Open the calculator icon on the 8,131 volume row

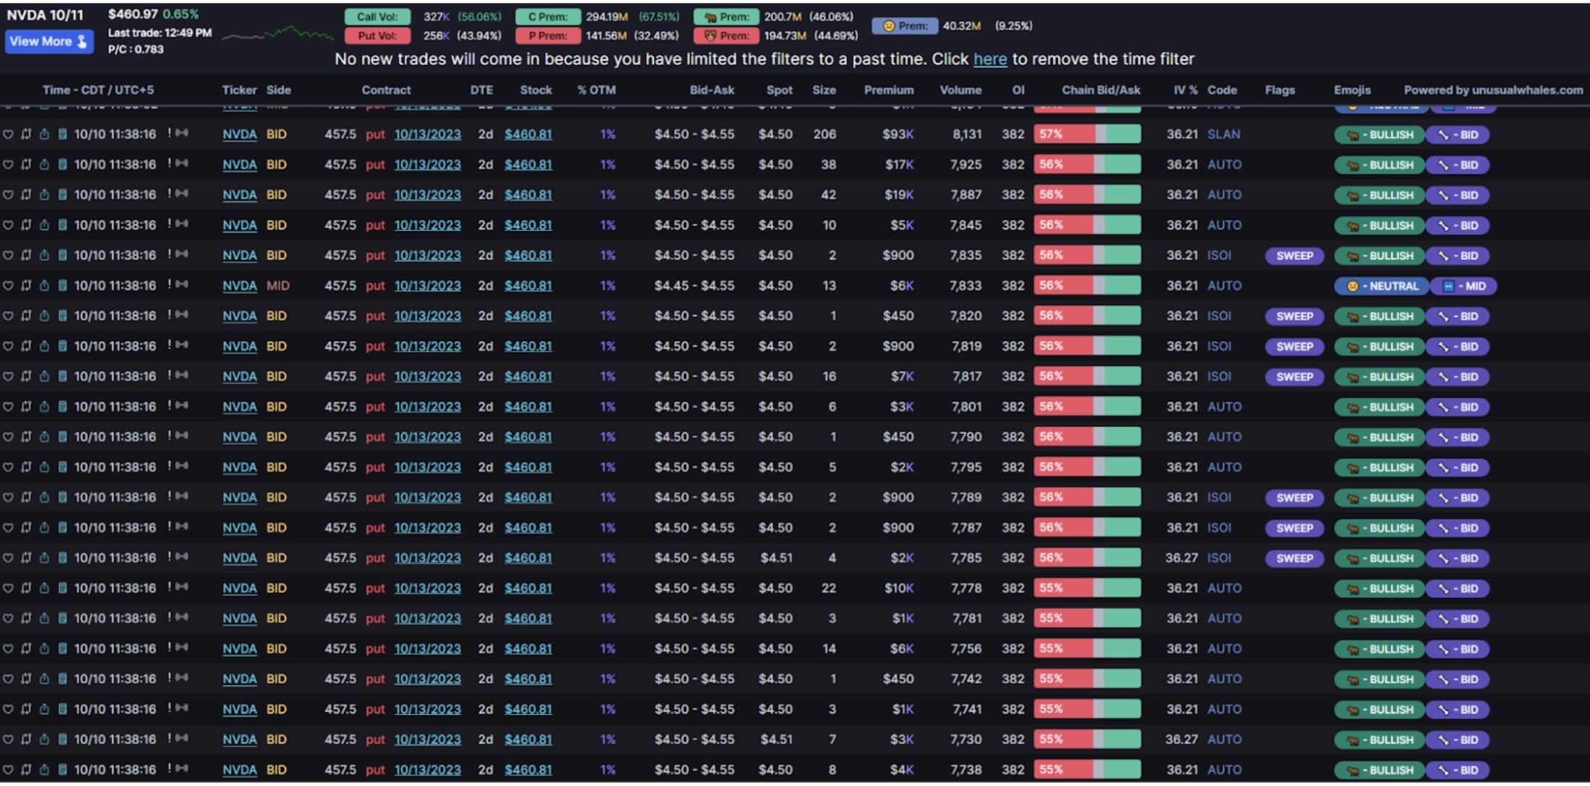[62, 134]
